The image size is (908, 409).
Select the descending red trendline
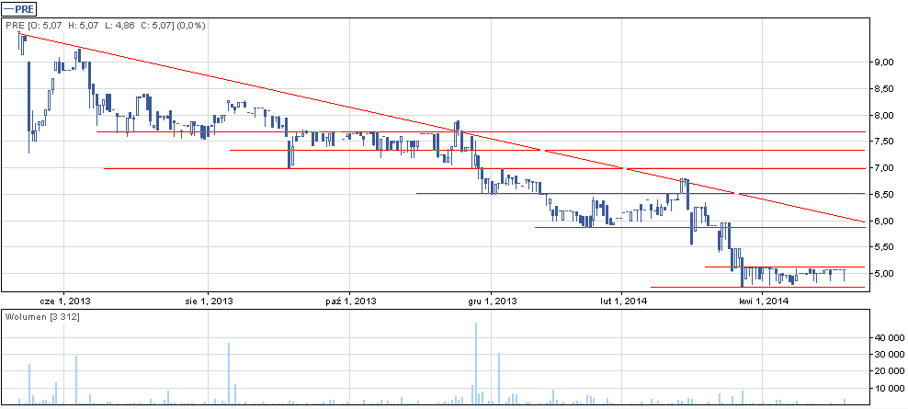(440, 128)
